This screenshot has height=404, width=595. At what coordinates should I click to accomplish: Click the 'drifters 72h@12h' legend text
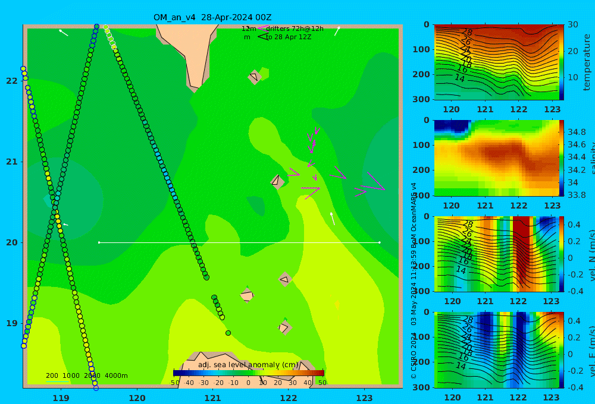pyautogui.click(x=295, y=29)
